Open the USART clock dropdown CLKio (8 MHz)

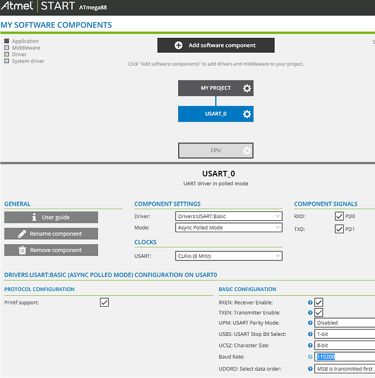pos(229,256)
